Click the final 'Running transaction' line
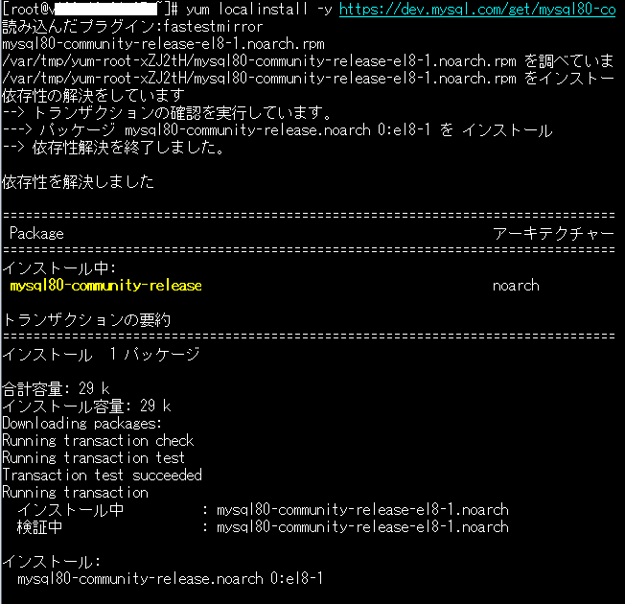The image size is (625, 604). (x=76, y=493)
